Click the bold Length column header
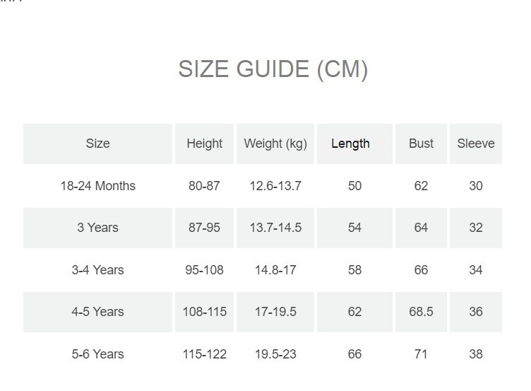 click(x=350, y=144)
